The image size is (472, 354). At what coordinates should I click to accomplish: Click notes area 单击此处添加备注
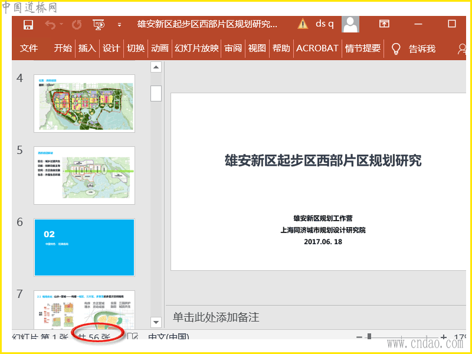(x=216, y=317)
